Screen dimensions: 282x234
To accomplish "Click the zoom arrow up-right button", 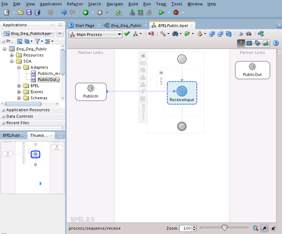I will [x=264, y=228].
